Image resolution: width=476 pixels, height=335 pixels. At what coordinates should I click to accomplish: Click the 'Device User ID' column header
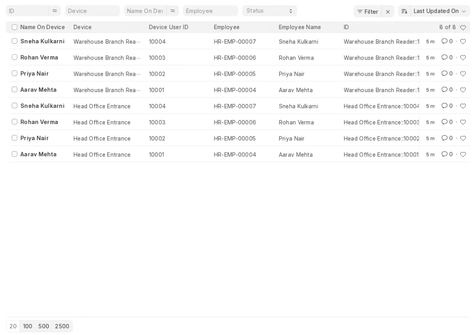pos(169,27)
